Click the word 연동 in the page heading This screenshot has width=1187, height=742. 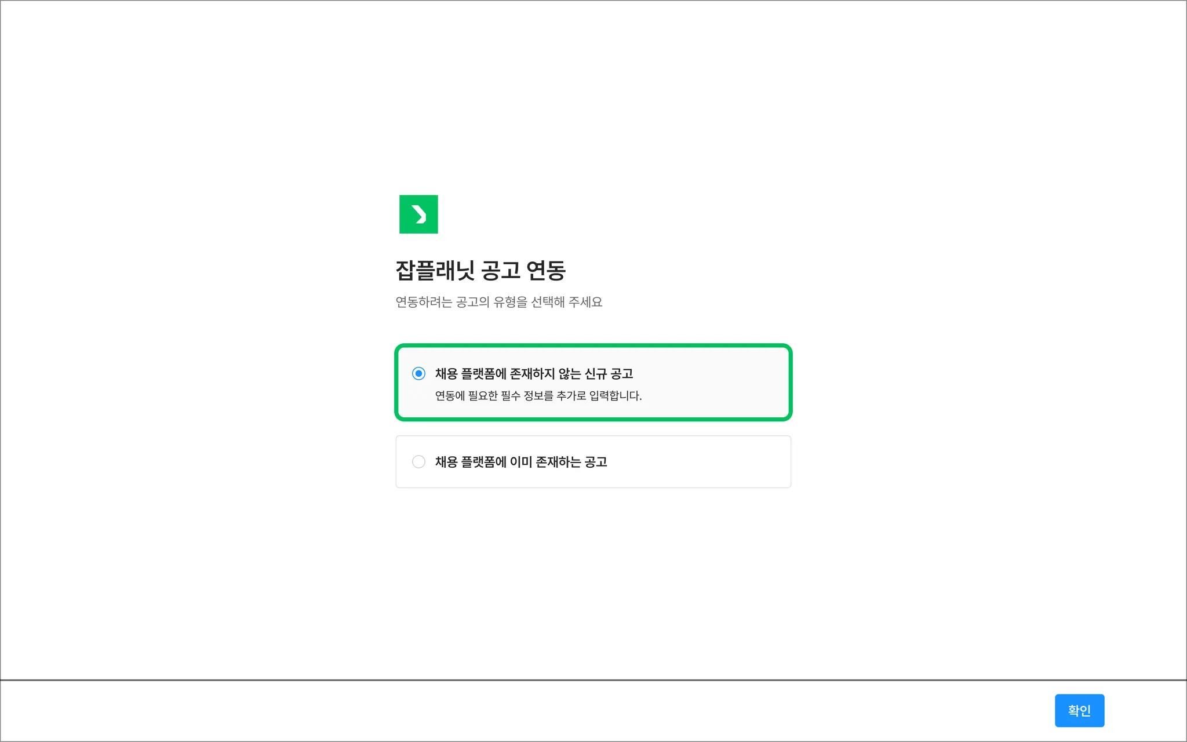click(x=545, y=270)
